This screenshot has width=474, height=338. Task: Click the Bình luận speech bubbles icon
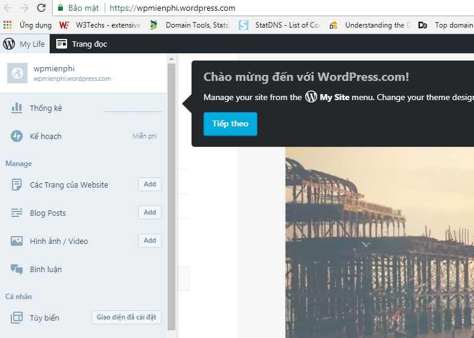[17, 269]
